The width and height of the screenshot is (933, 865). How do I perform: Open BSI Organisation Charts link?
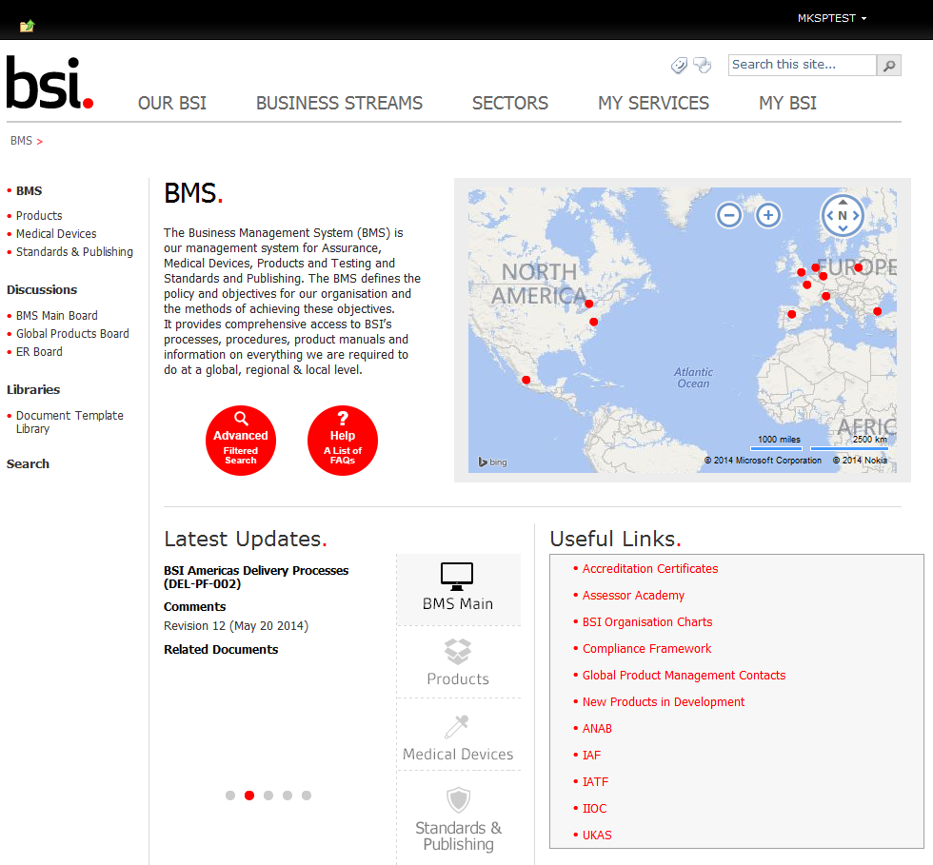point(646,622)
